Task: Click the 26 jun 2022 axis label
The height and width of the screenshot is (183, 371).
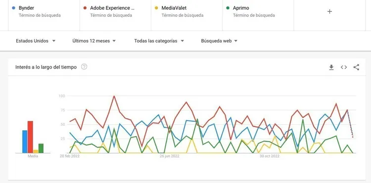Action: (169, 156)
